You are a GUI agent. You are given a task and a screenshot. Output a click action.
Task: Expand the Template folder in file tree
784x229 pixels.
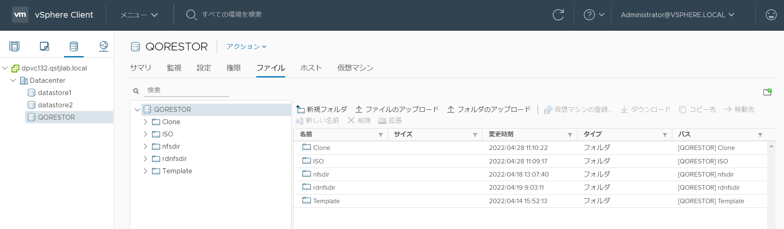[145, 171]
